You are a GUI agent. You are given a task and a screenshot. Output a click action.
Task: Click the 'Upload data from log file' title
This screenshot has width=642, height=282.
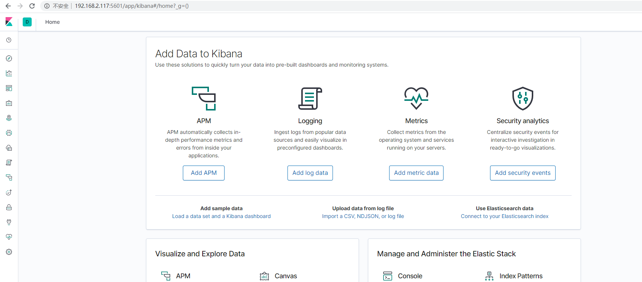363,208
